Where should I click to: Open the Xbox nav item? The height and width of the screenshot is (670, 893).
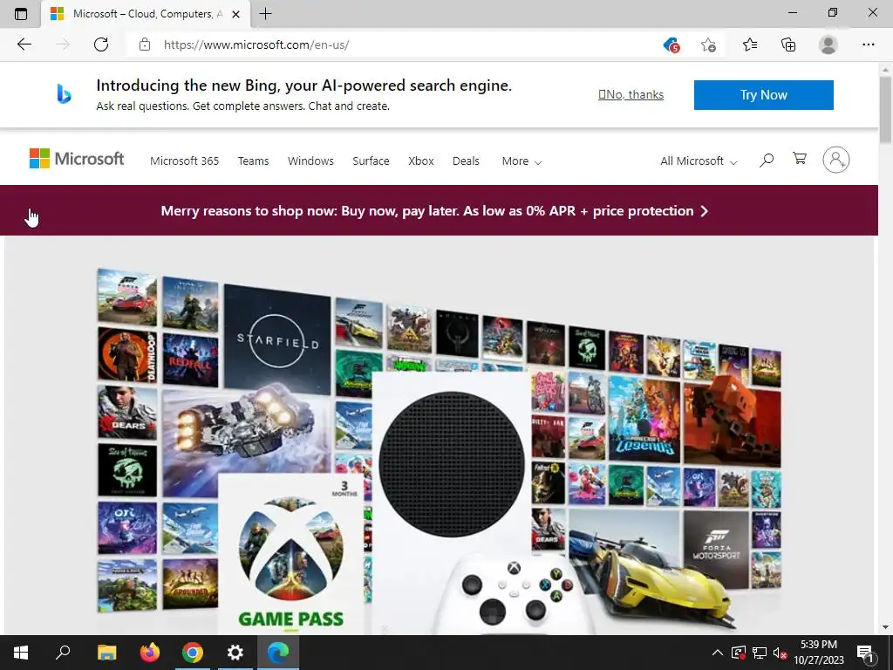click(421, 161)
